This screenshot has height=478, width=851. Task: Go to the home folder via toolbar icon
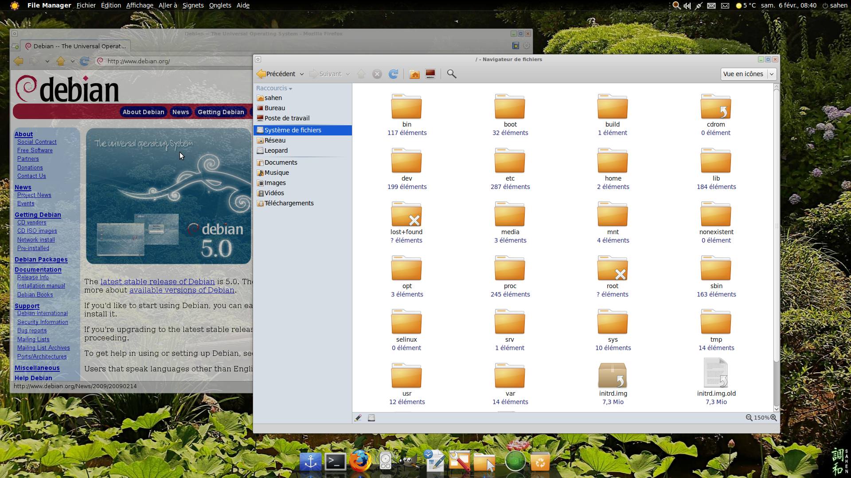414,74
